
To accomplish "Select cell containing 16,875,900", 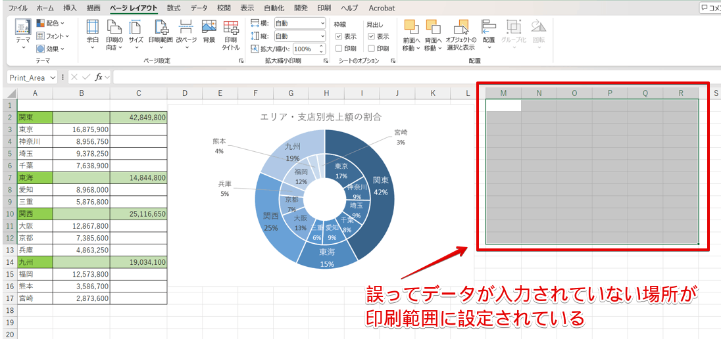I will pyautogui.click(x=82, y=129).
